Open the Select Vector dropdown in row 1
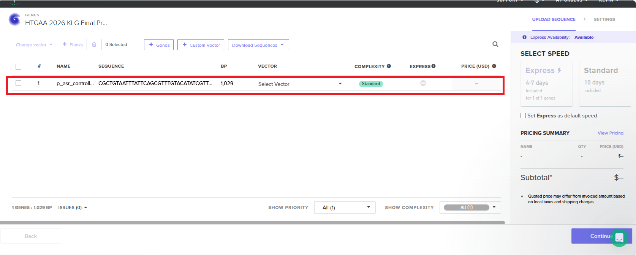Viewport: 636px width, 255px height. pos(300,84)
